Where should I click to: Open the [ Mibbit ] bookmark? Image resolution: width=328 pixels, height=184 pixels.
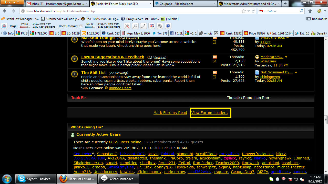point(170,19)
